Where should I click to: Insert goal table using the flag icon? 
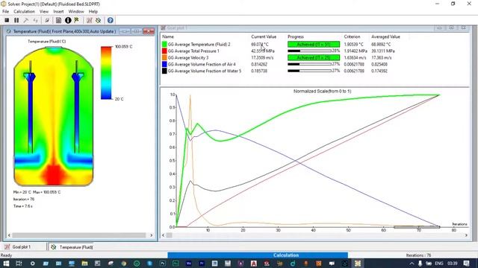76,20
